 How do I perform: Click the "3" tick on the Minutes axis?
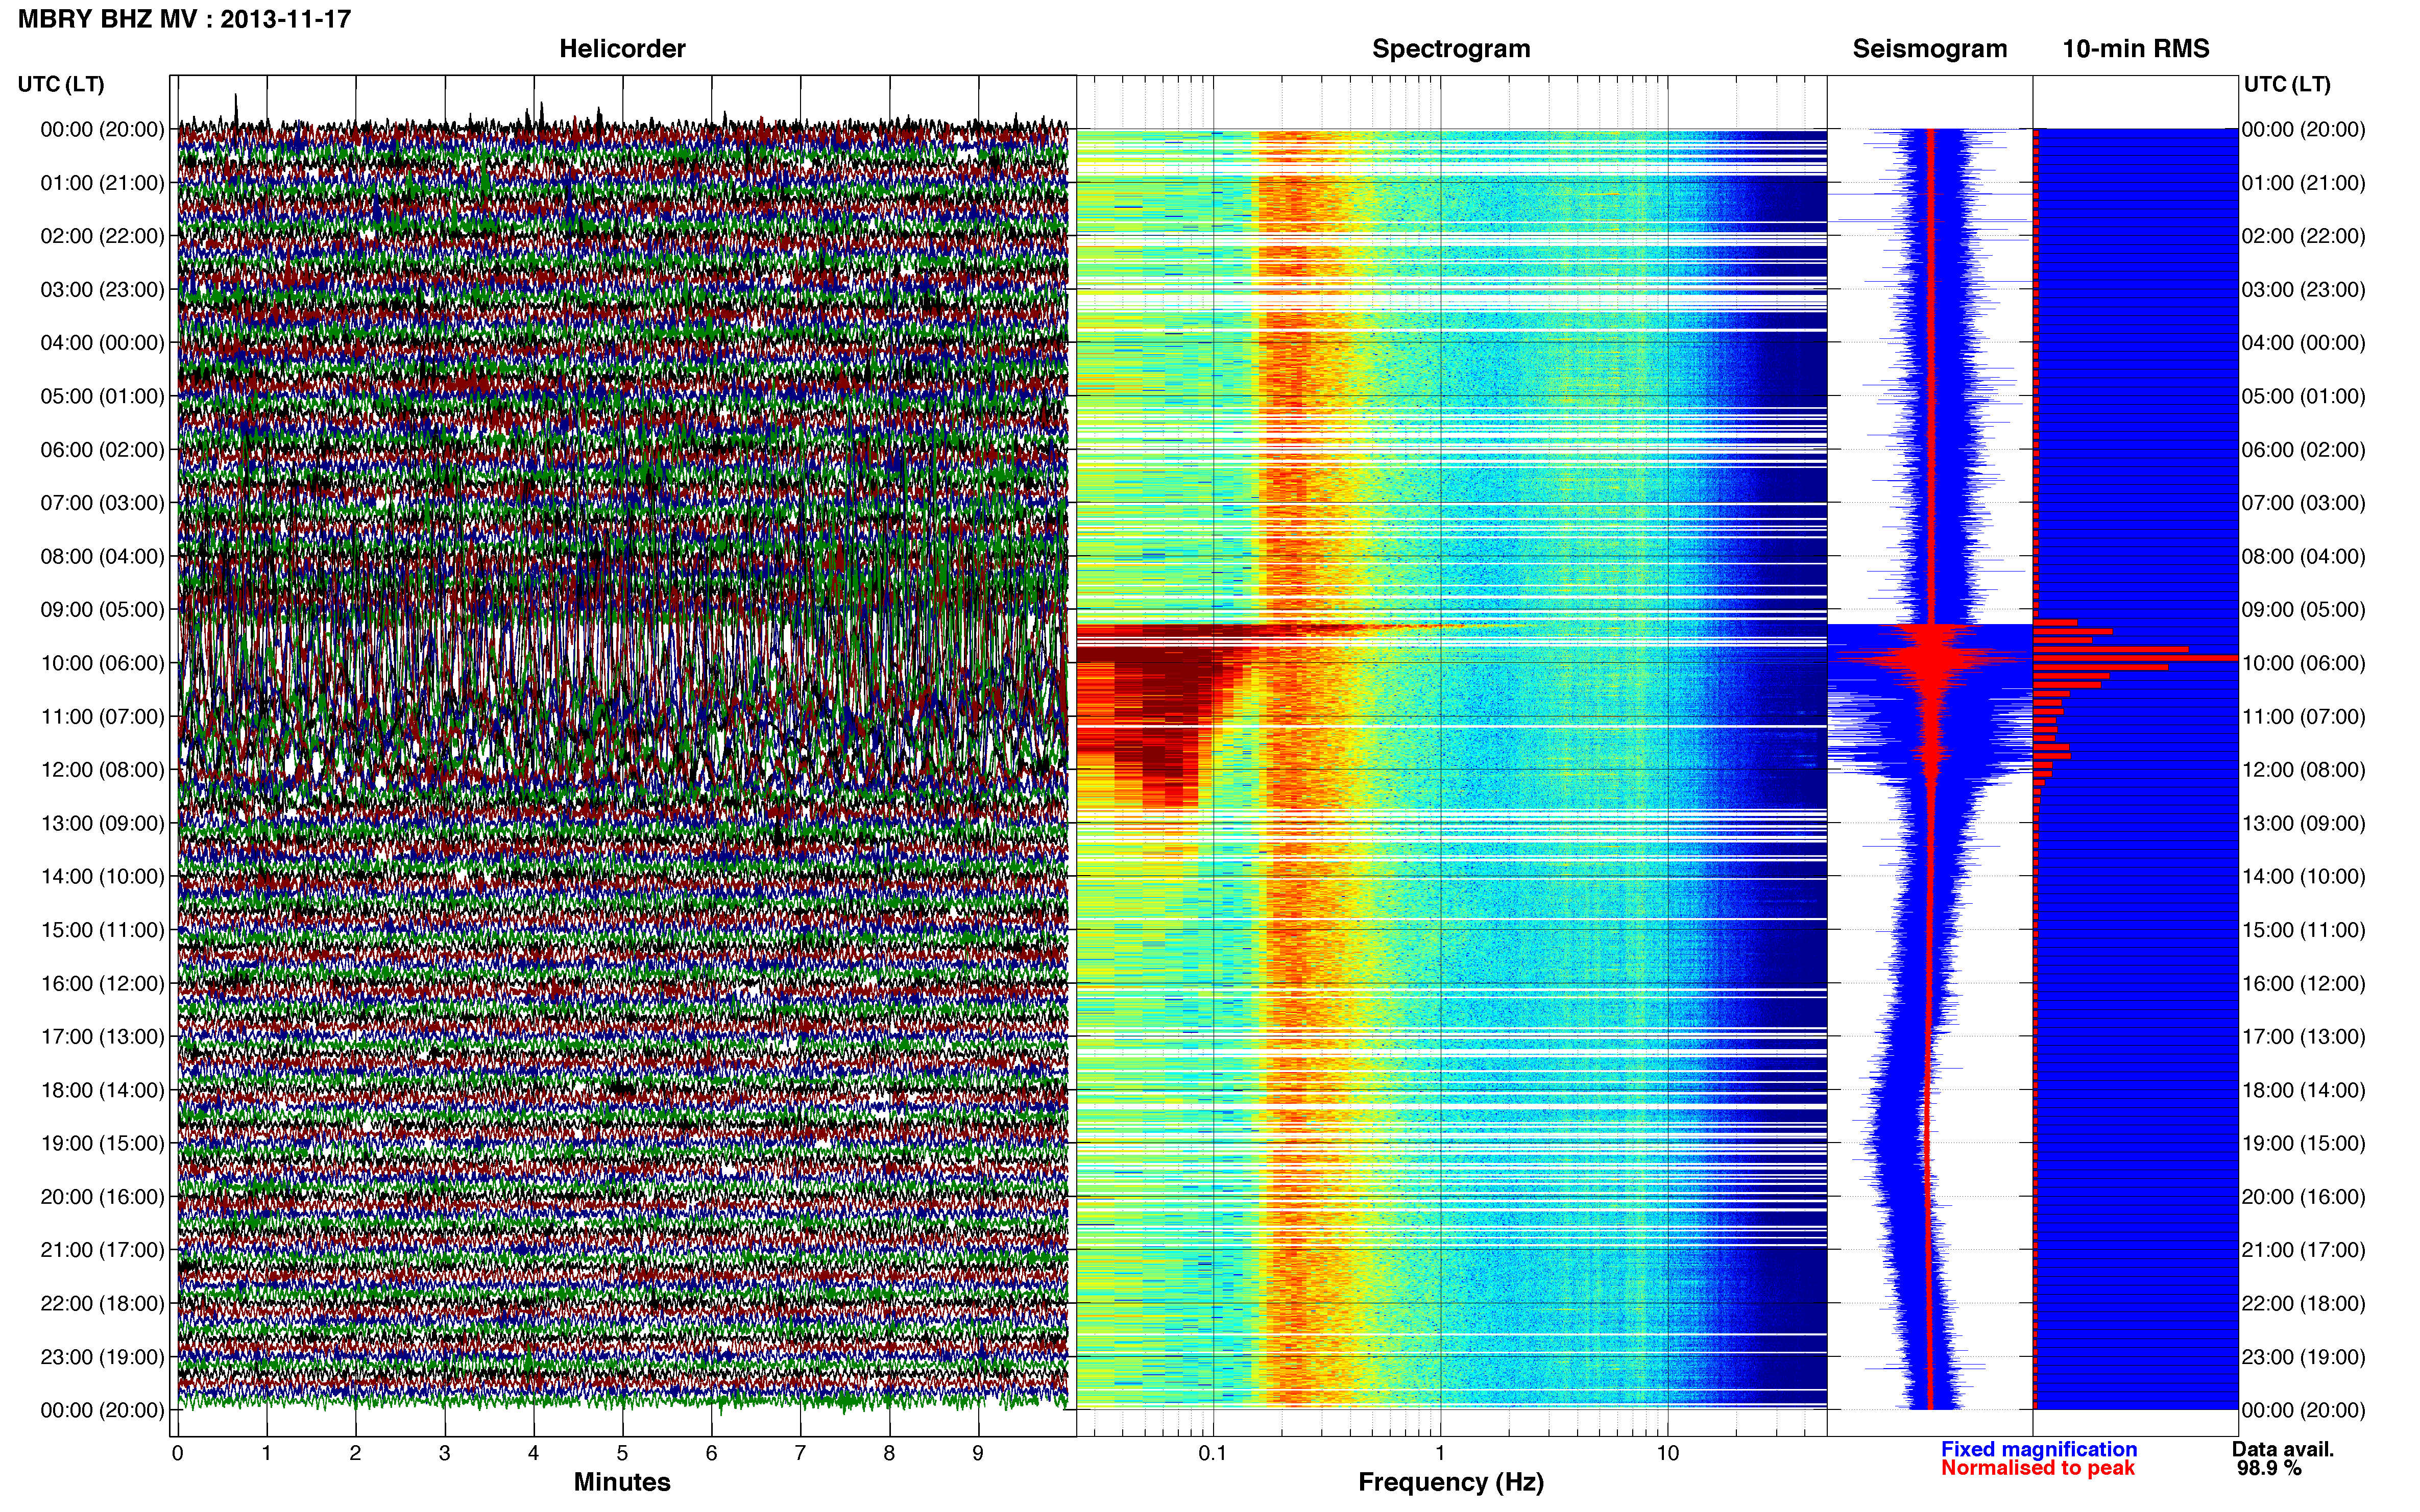coord(444,1453)
